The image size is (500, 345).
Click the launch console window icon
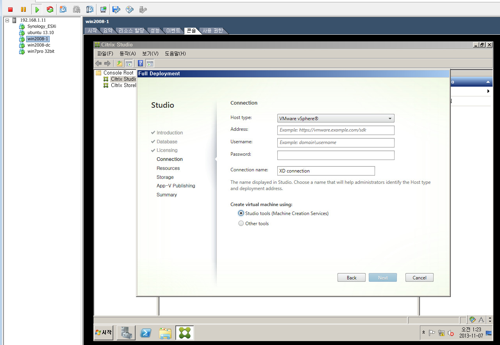(104, 9)
